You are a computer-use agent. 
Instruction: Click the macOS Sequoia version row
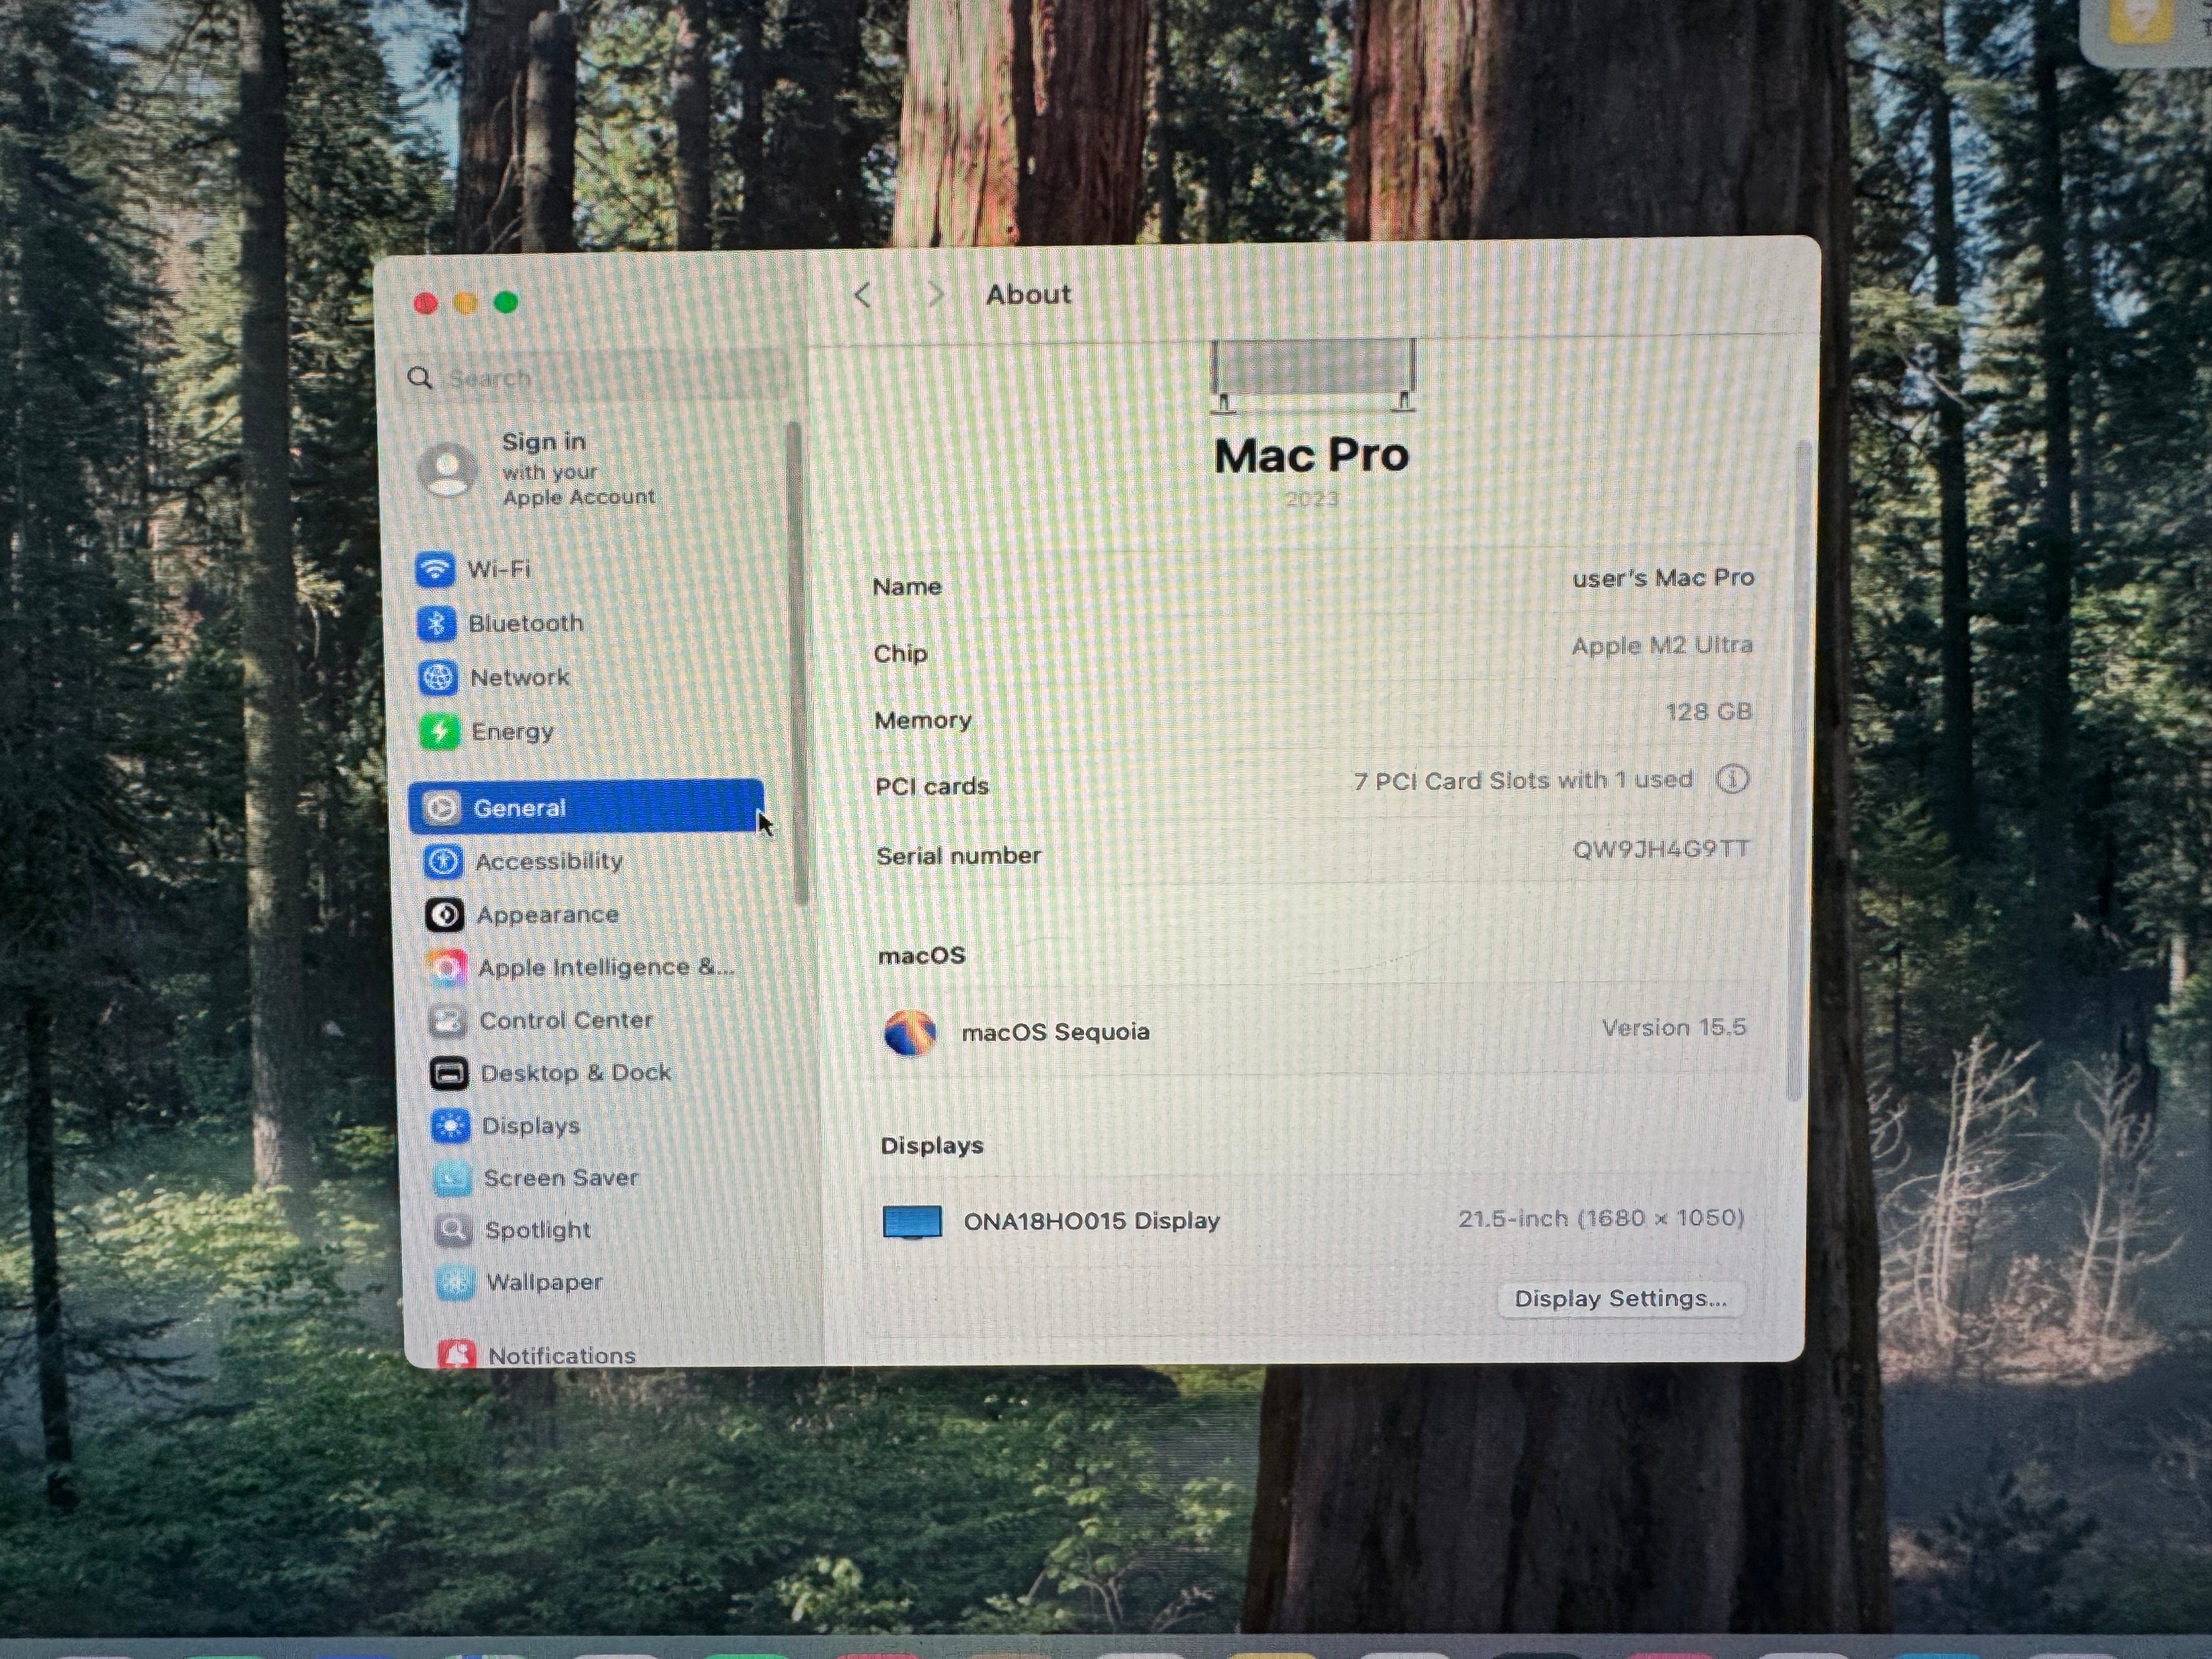1313,1031
